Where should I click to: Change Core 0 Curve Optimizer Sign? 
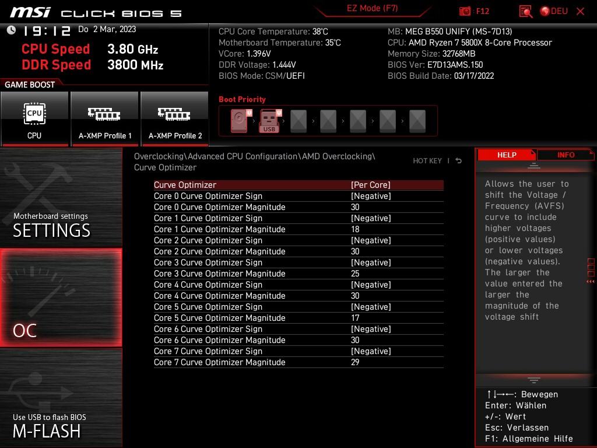298,196
